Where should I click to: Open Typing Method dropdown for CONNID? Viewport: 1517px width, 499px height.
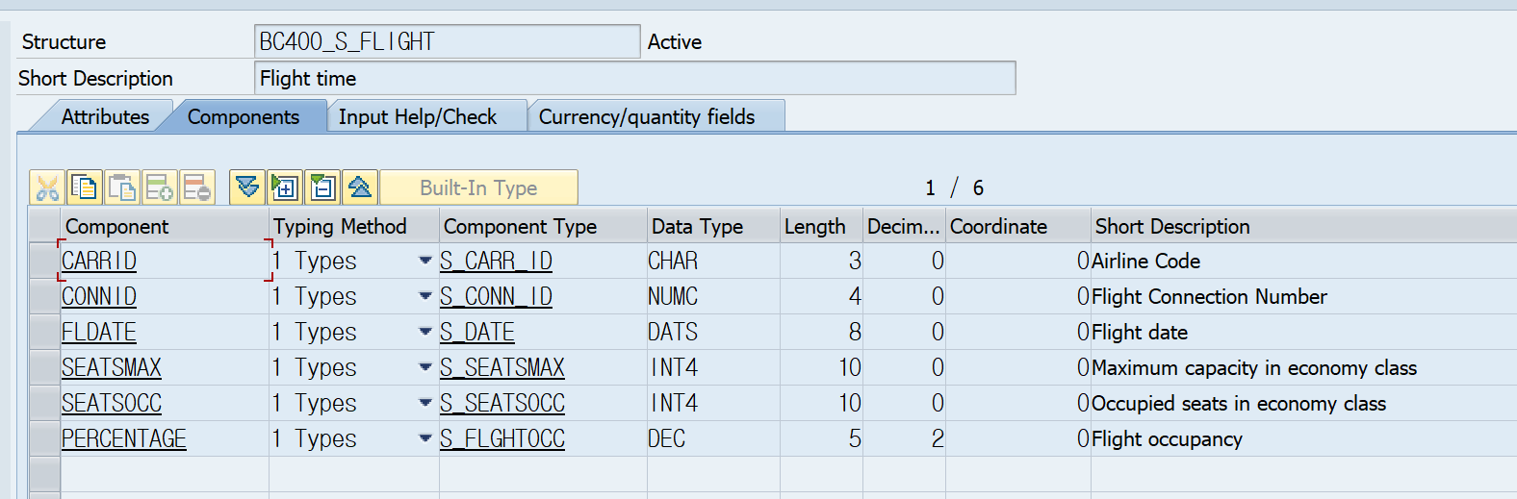pyautogui.click(x=425, y=296)
